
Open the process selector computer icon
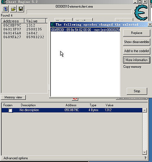[5, 9]
